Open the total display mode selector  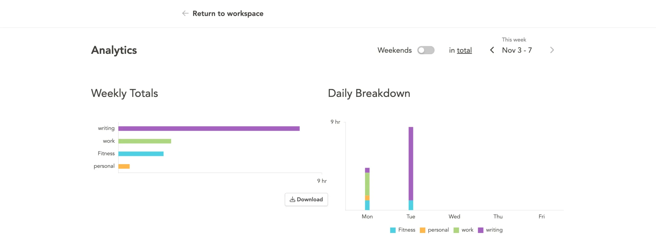[464, 50]
